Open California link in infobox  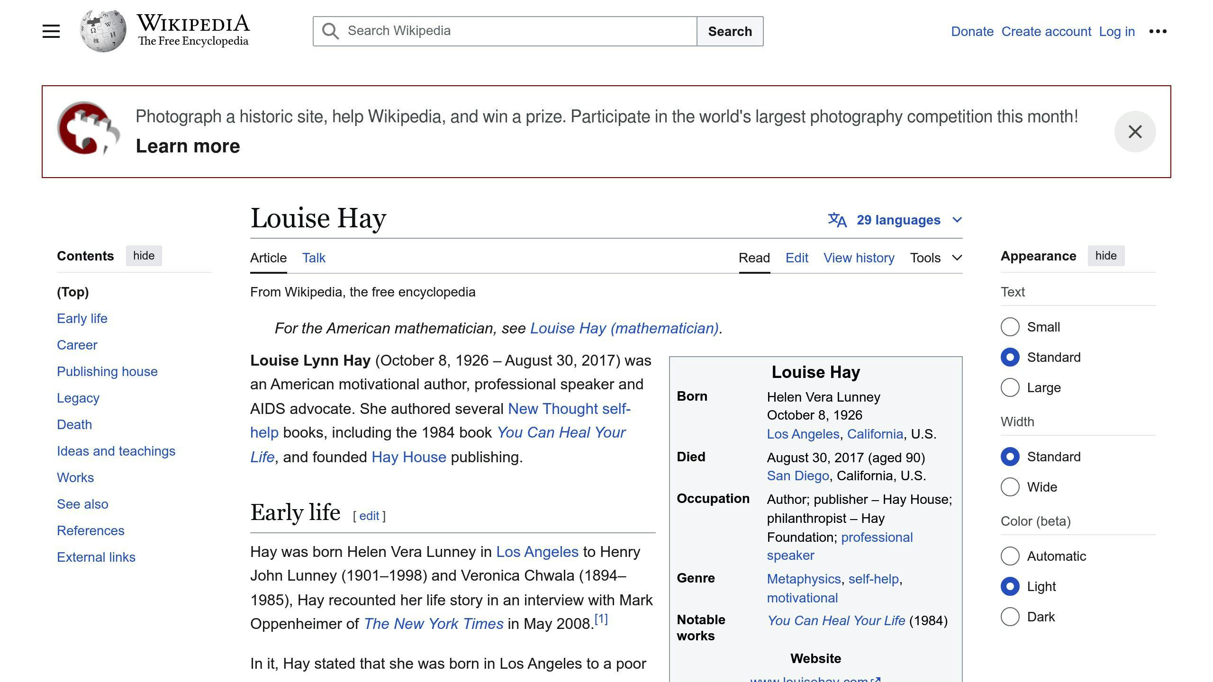click(875, 434)
